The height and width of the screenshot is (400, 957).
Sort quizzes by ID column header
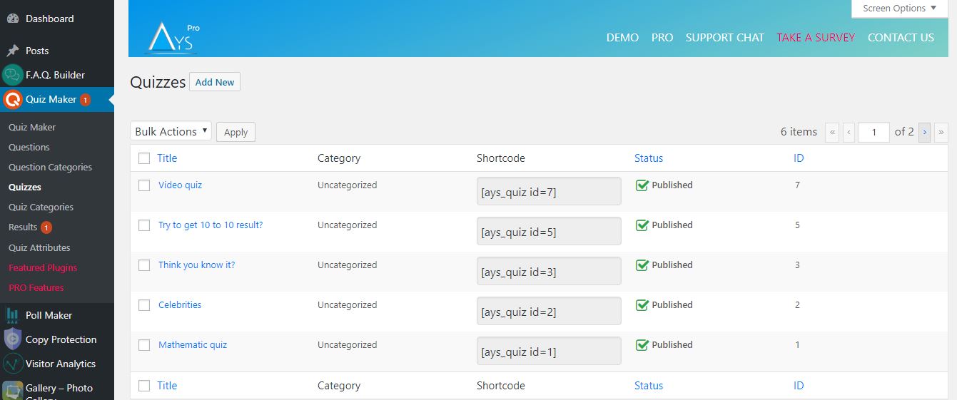799,158
